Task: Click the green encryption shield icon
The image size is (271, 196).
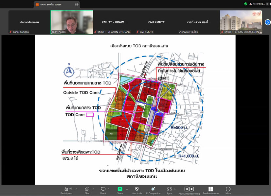Action: 245,4
